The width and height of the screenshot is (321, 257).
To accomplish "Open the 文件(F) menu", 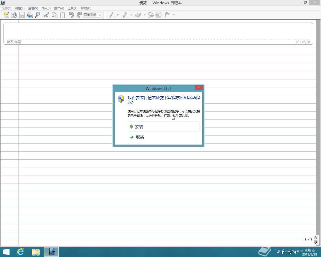I will click(x=7, y=8).
